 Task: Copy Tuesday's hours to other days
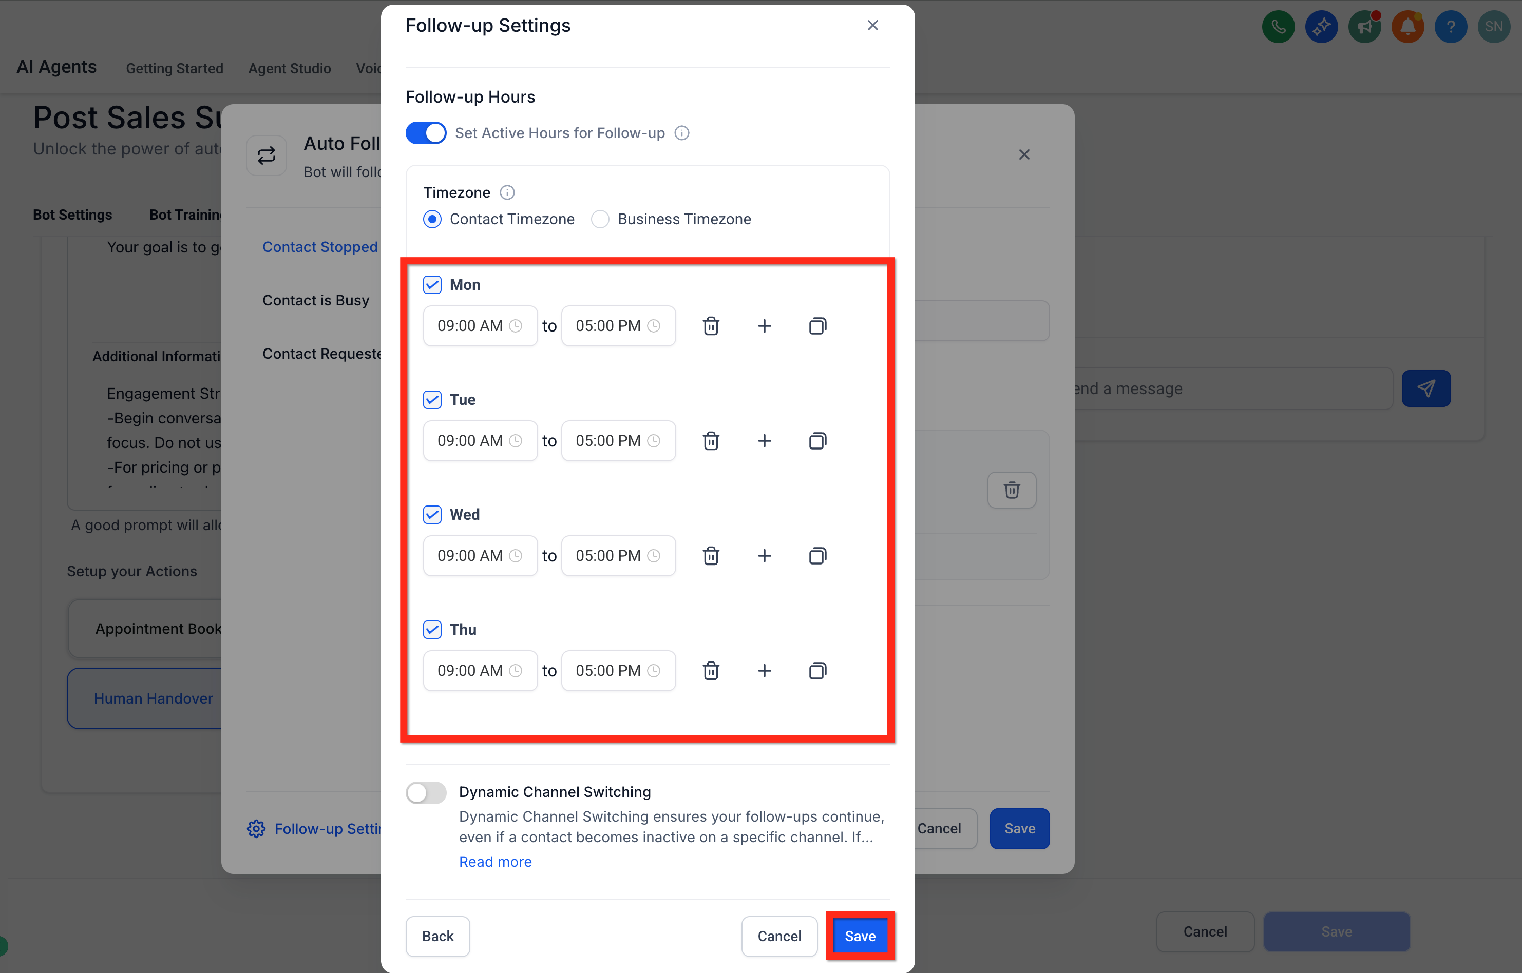click(817, 441)
